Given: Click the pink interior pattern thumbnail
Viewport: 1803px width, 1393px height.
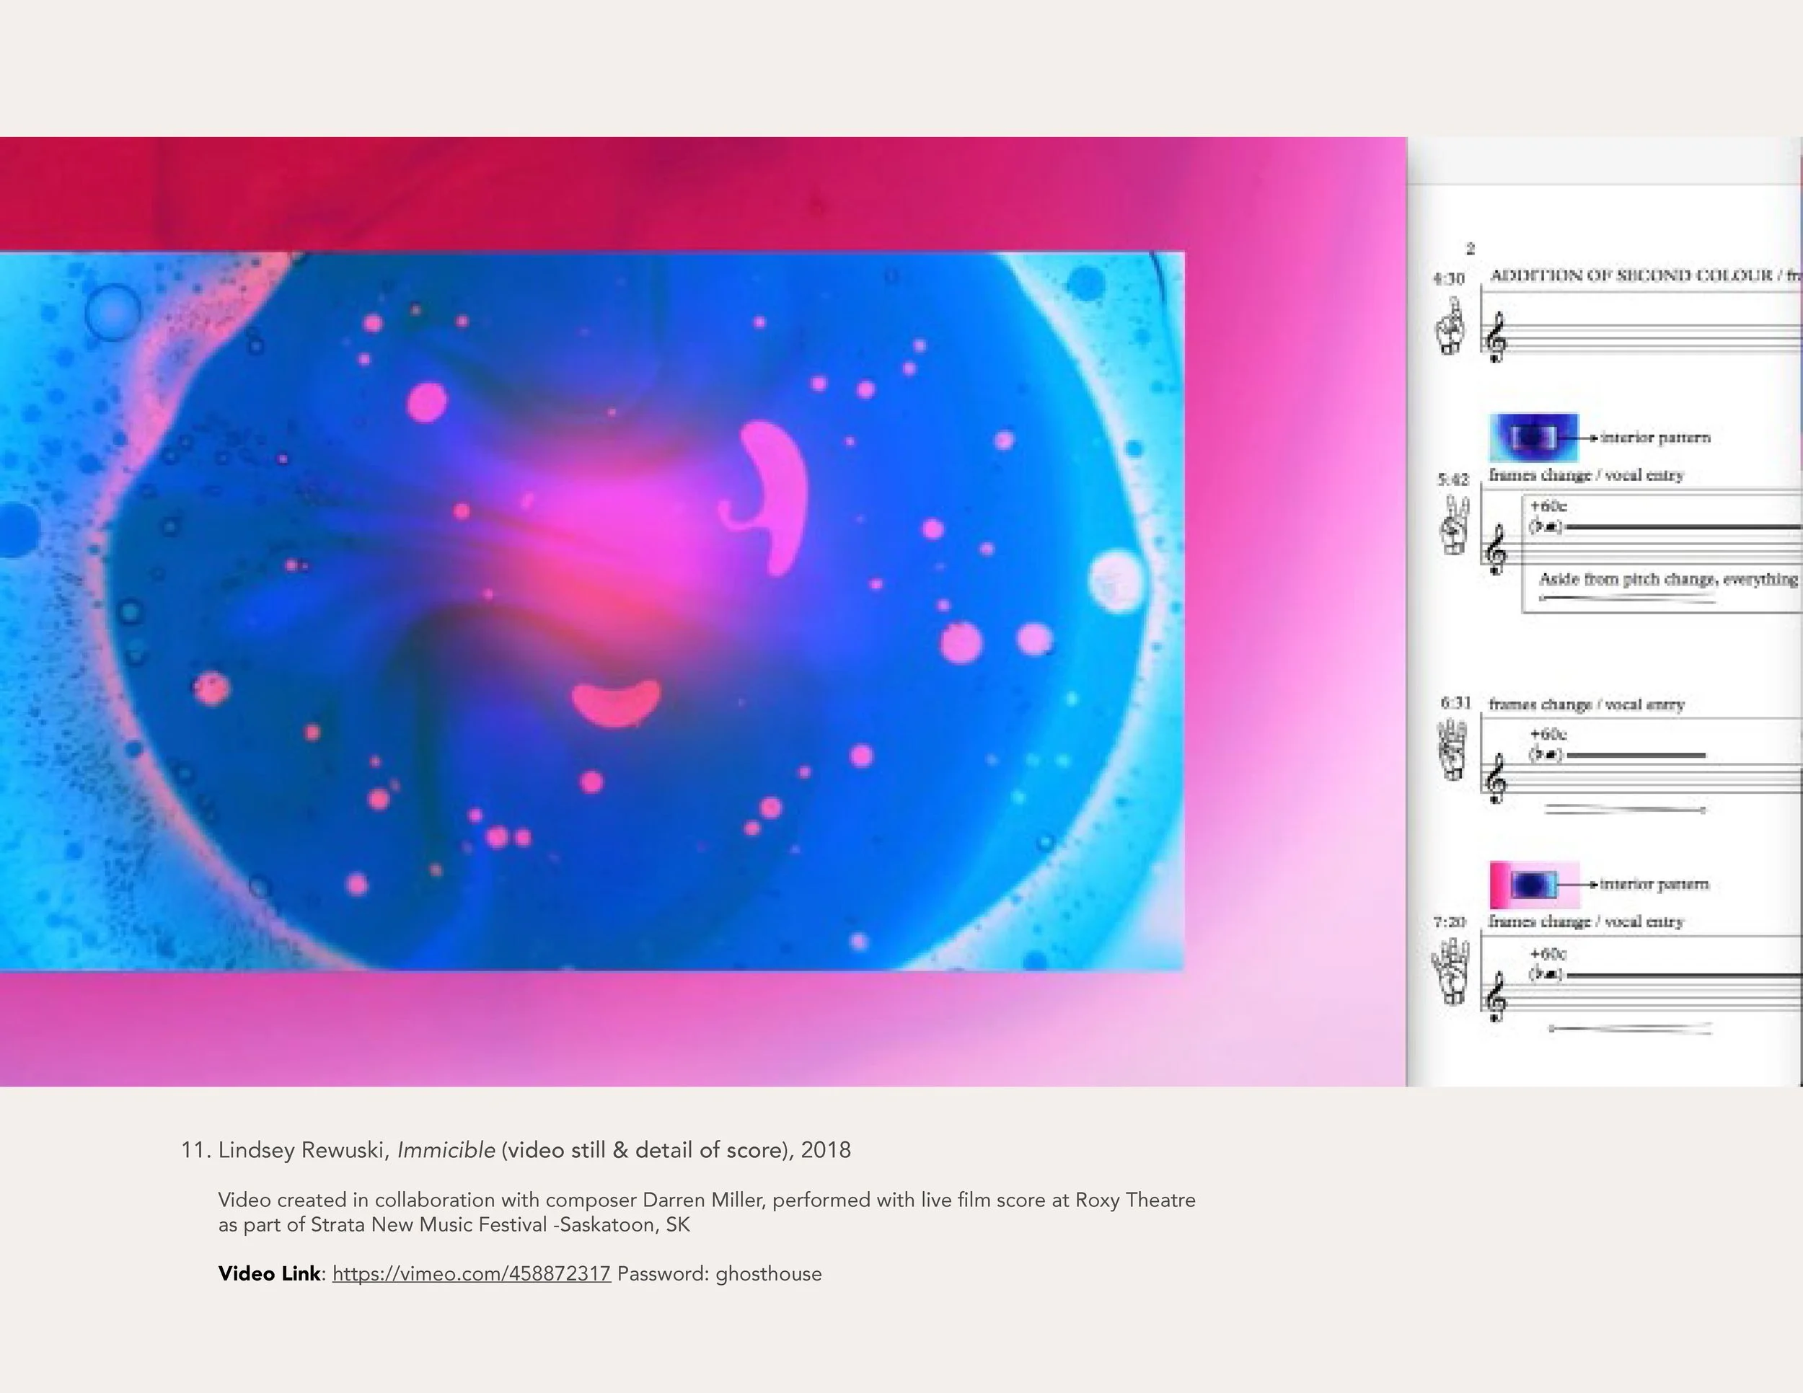Looking at the screenshot, I should (x=1534, y=885).
